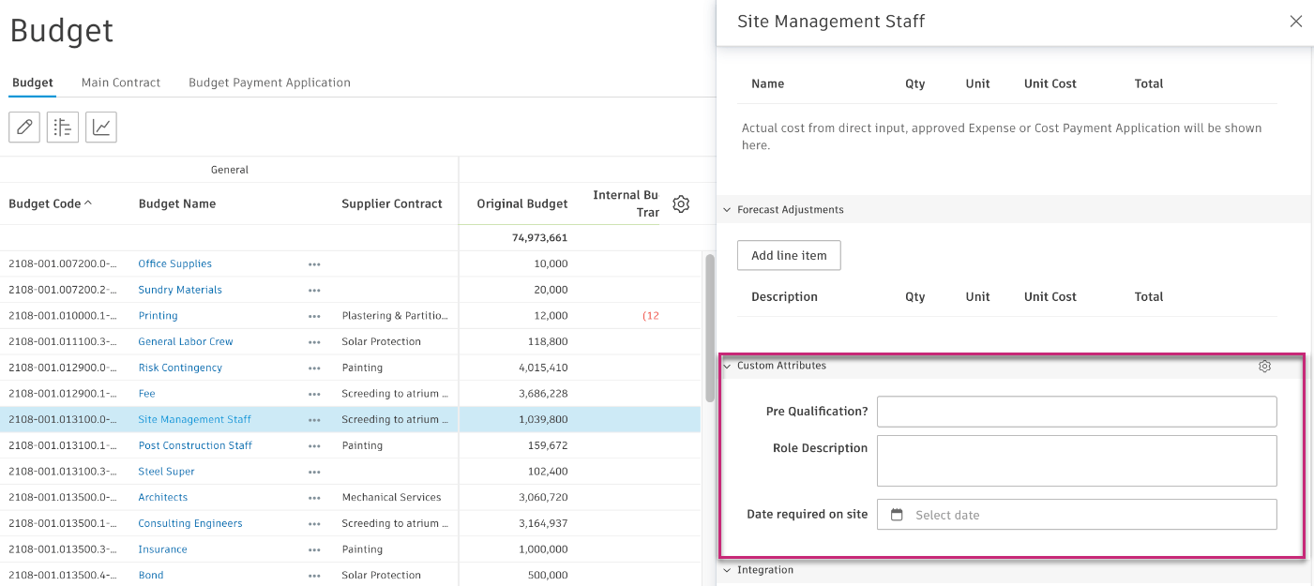Click the Role Description text area
1314x586 pixels.
(x=1076, y=460)
